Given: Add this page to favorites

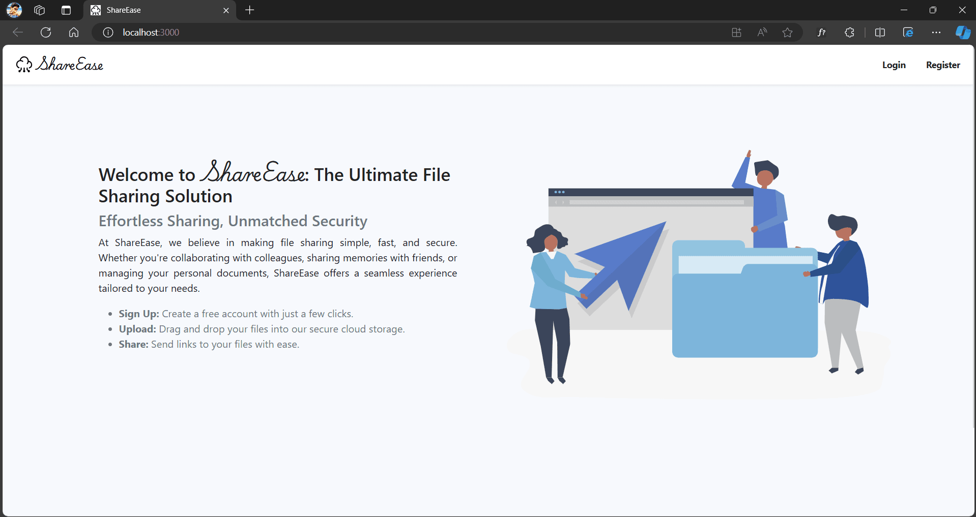Looking at the screenshot, I should 787,33.
